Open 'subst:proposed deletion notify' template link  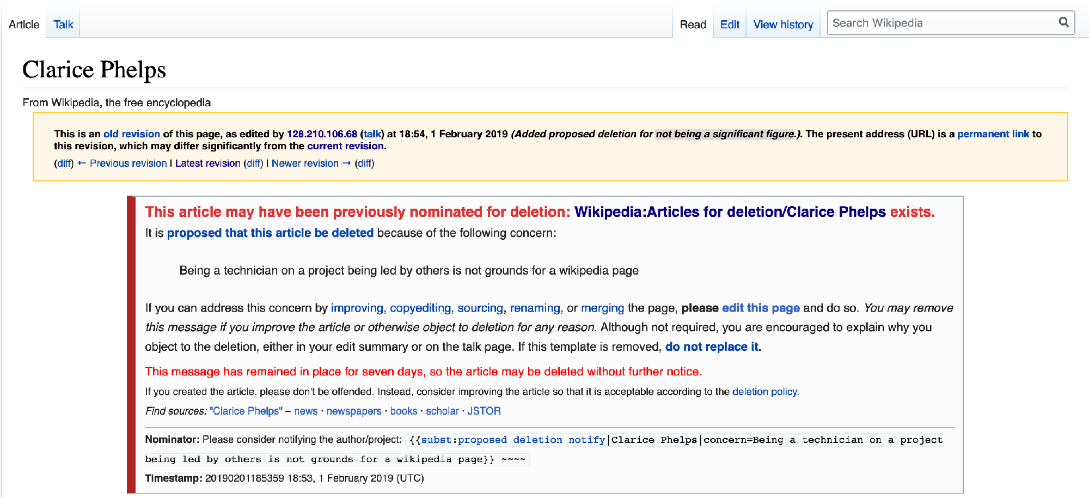(x=513, y=440)
